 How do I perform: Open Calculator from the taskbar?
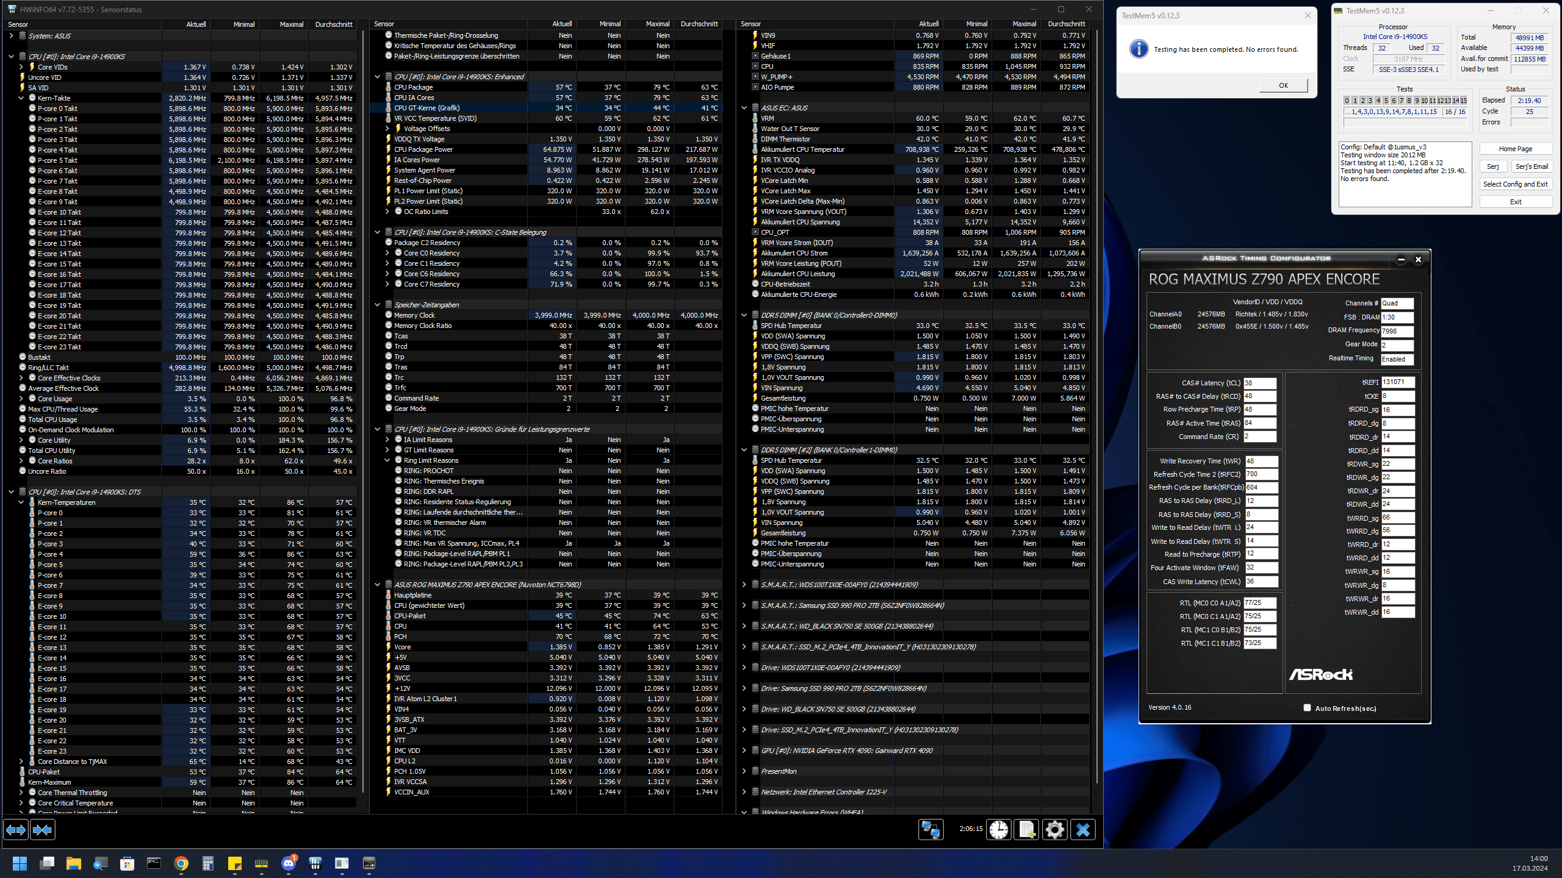coord(208,863)
